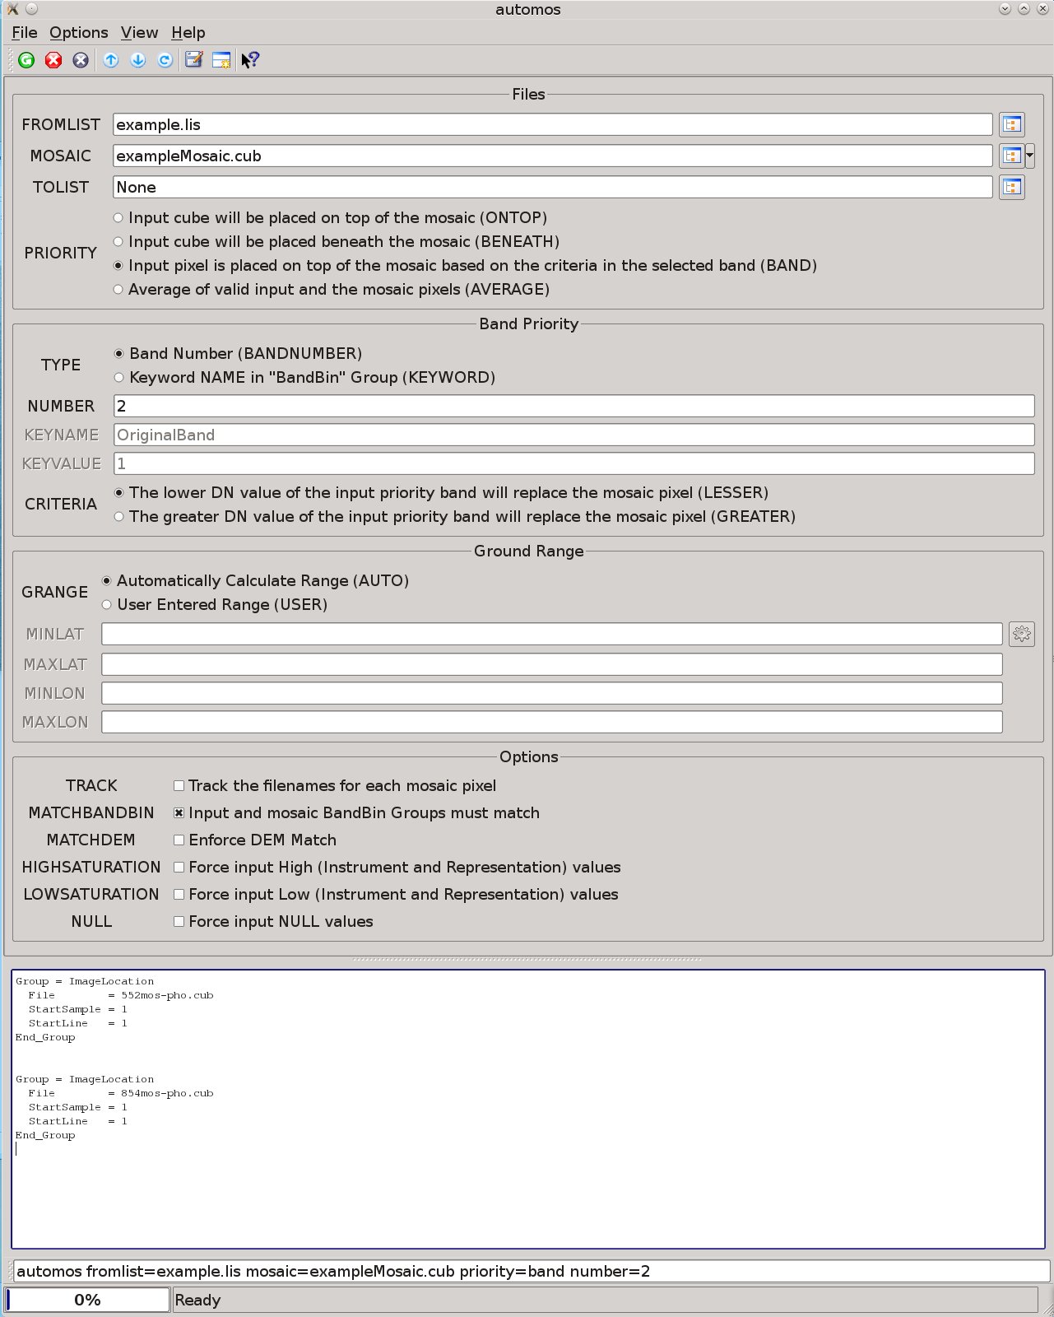The width and height of the screenshot is (1054, 1317).
Task: Click the gray Exit icon in toolbar
Action: (x=81, y=60)
